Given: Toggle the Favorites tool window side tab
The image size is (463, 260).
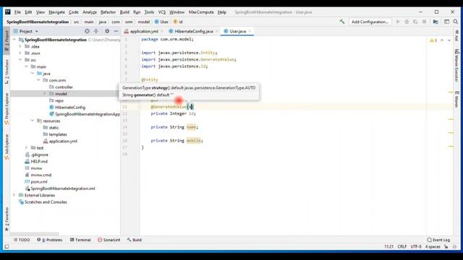Looking at the screenshot, I should click(7, 219).
